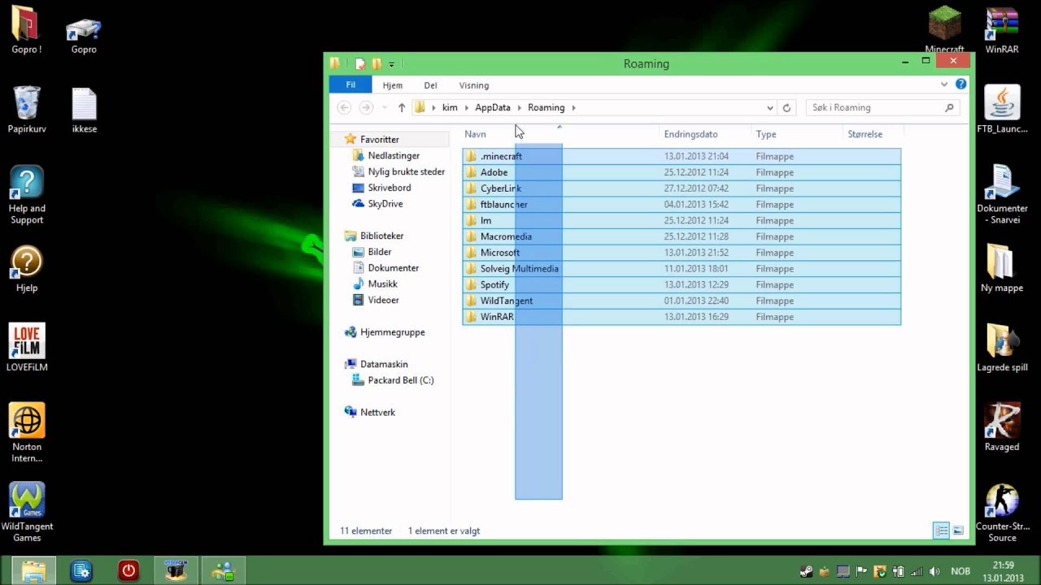This screenshot has height=585, width=1041.
Task: Select the Microsoft folder
Action: [682, 253]
